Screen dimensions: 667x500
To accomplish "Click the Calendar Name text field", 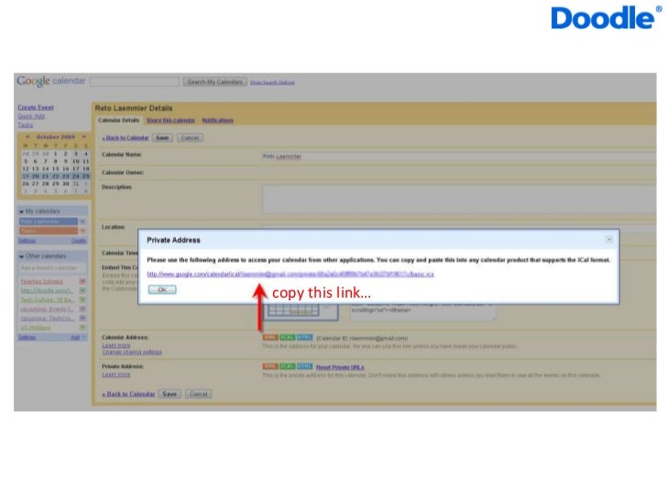I will pyautogui.click(x=458, y=157).
